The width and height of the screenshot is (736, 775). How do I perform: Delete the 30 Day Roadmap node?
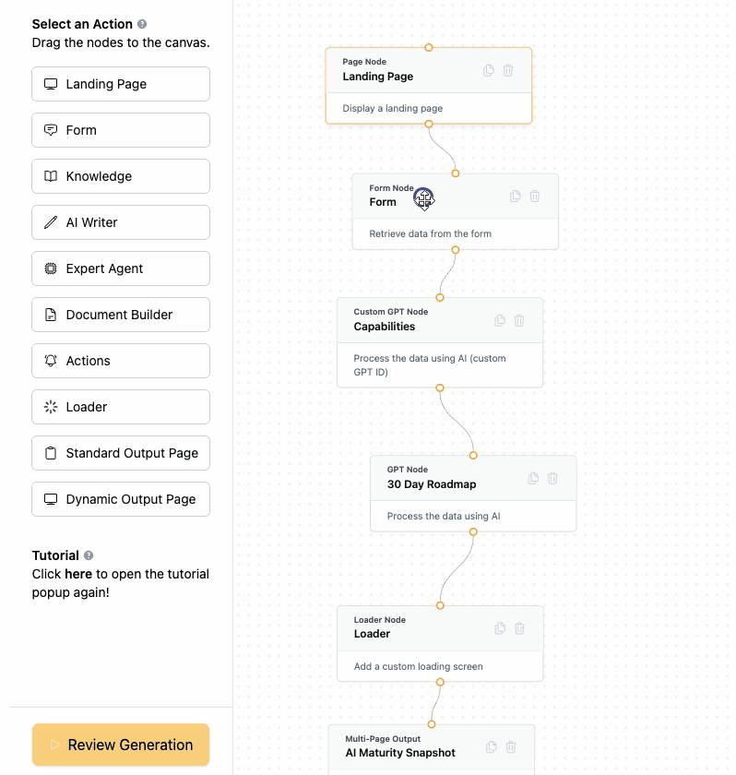click(x=552, y=478)
